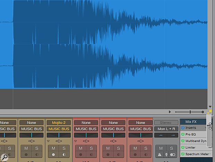Screen dimensions: 215x162
Task: Toggle monitor icon on channel left of Mojito 2
Action: [37, 155]
